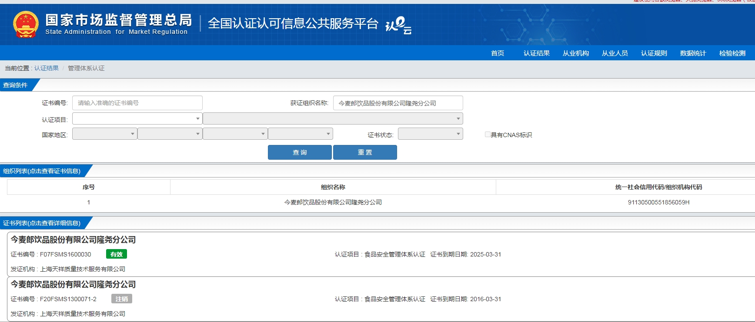
Task: Click expiry date 2025-03-31 text
Action: [x=485, y=254]
